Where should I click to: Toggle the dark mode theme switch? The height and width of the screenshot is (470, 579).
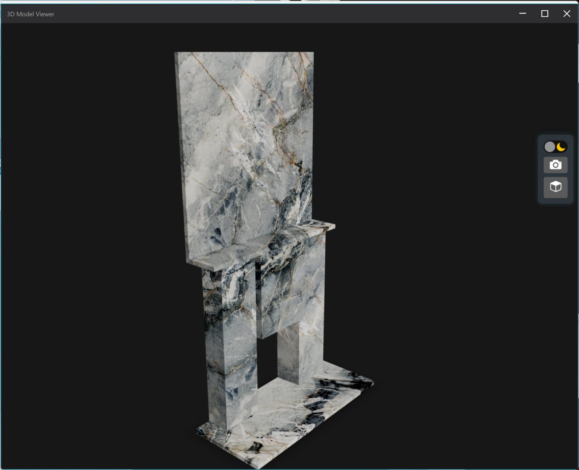pos(555,147)
